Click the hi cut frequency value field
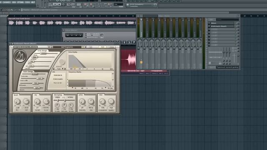The width and height of the screenshot is (267, 150). [46, 108]
